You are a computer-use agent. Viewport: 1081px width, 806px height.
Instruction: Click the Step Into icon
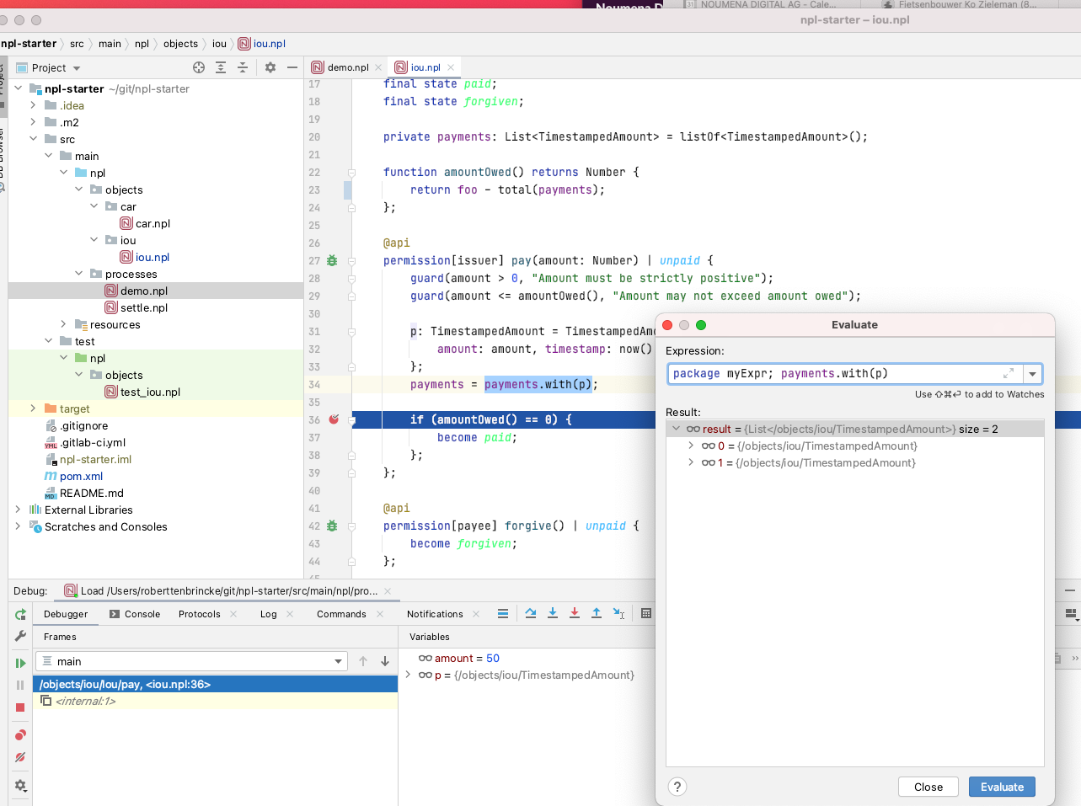553,614
